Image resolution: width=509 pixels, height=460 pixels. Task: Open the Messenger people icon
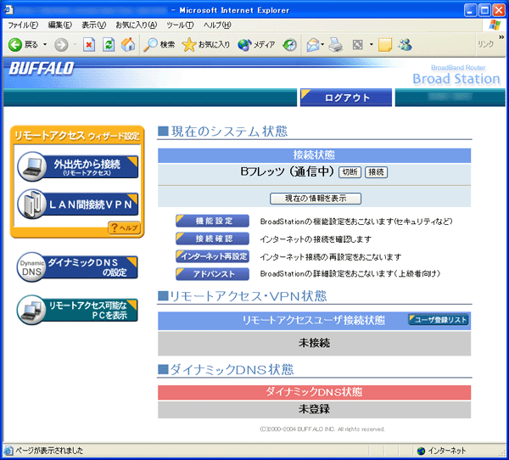click(x=406, y=44)
